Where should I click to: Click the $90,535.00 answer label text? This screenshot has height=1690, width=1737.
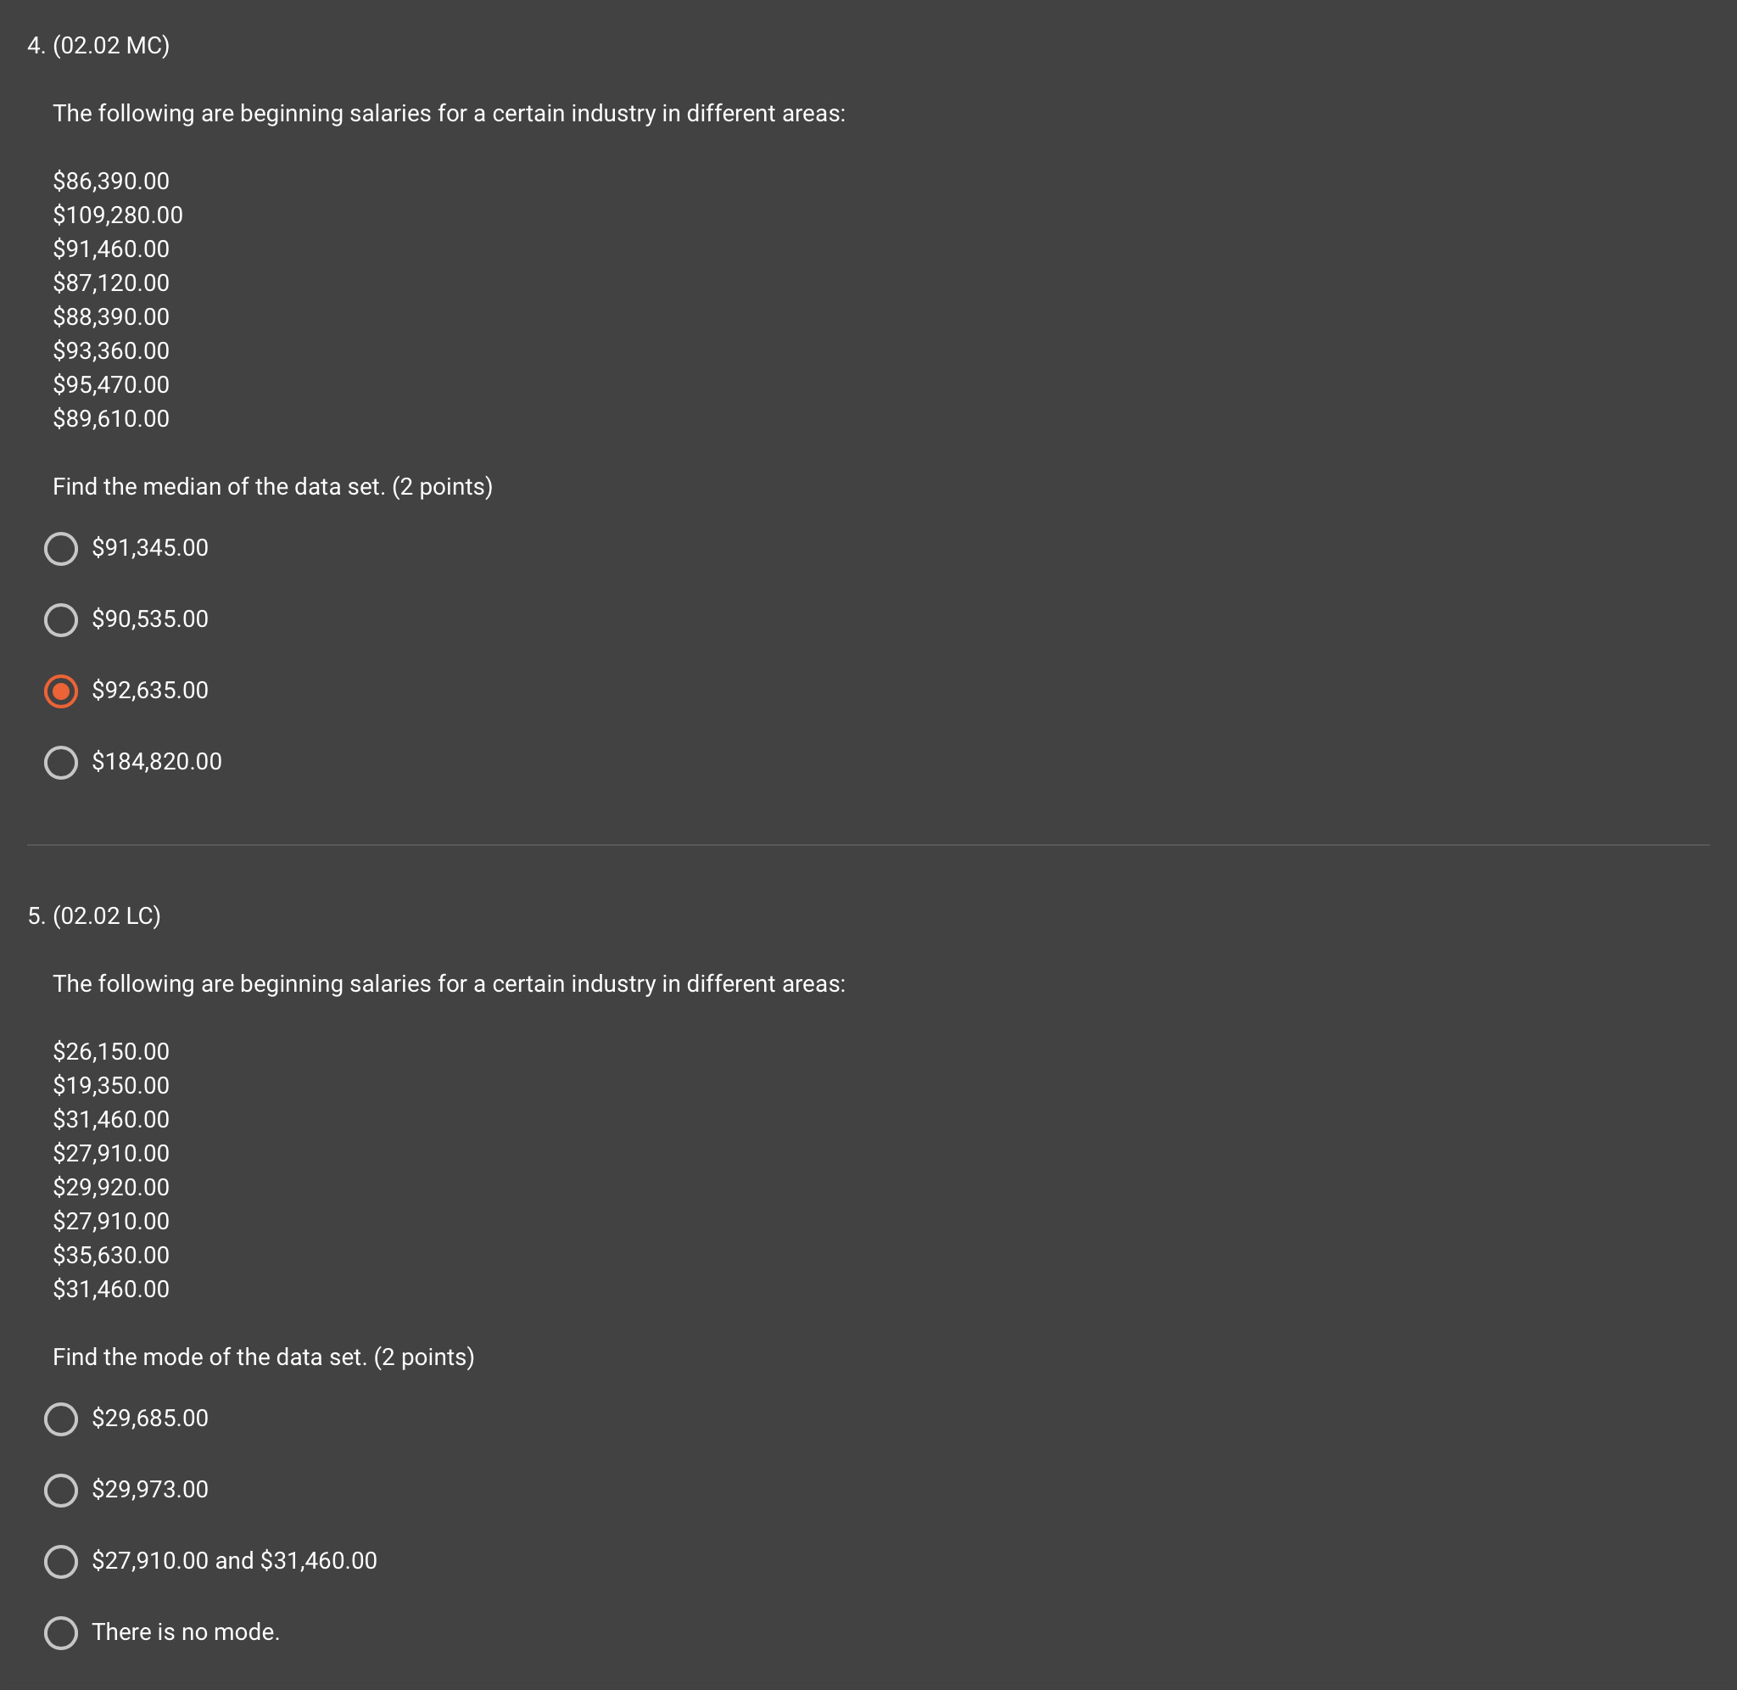point(150,618)
